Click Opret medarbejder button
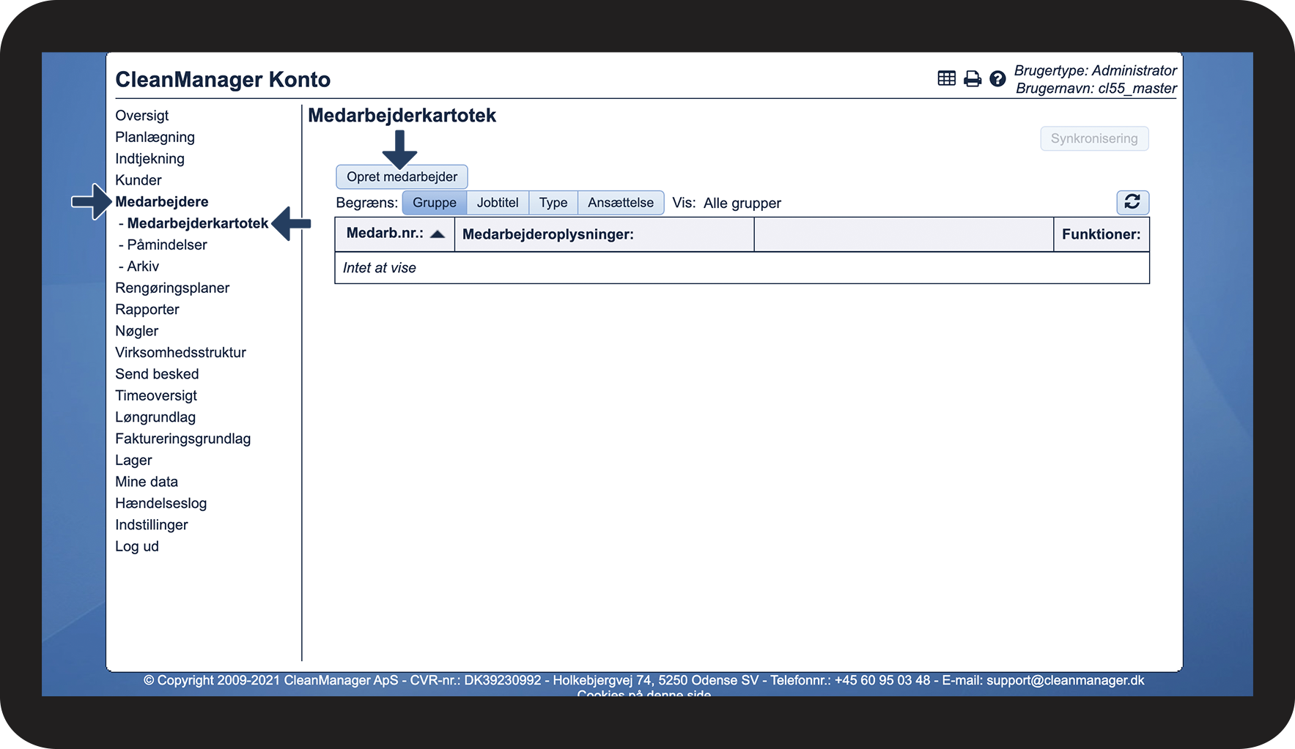This screenshot has height=749, width=1295. [402, 176]
